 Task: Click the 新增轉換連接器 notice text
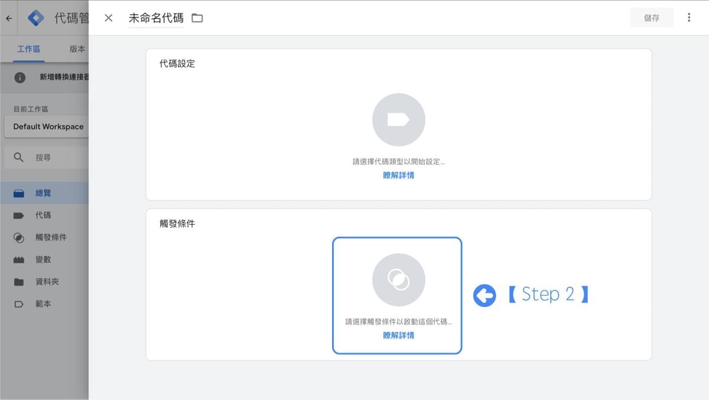(x=64, y=77)
